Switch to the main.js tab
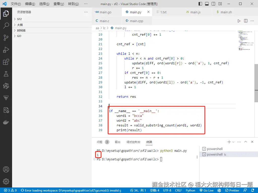258x193 pixels. [x=197, y=12]
